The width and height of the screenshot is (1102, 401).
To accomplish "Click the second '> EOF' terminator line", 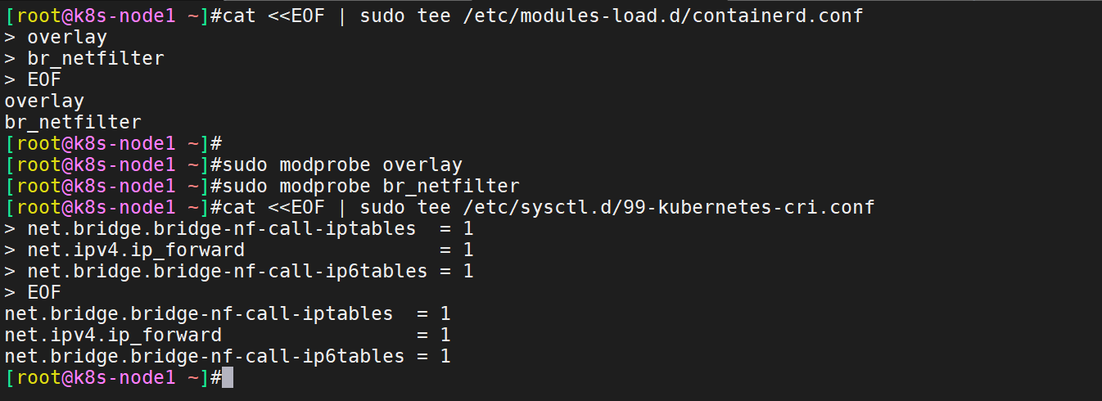I will pyautogui.click(x=33, y=292).
